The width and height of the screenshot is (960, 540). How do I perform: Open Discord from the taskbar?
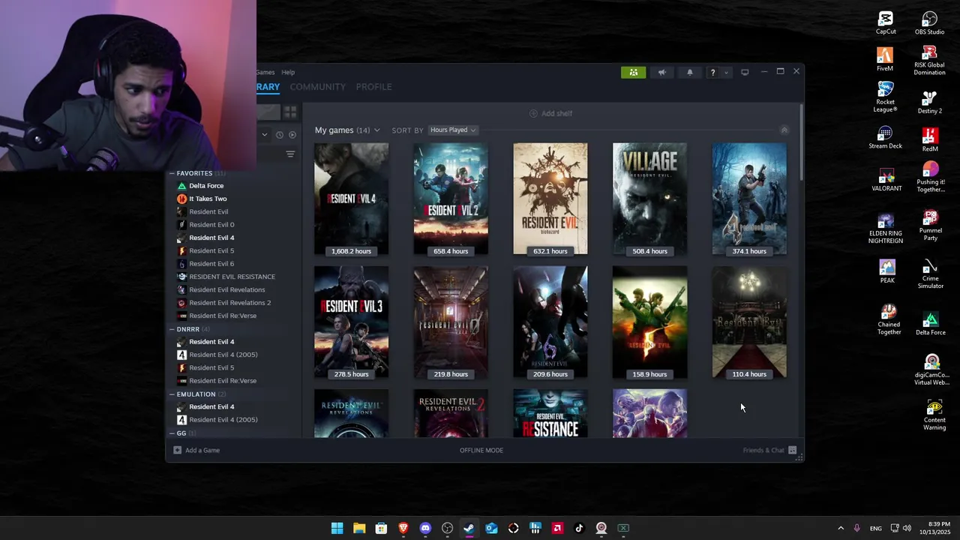[x=425, y=528]
